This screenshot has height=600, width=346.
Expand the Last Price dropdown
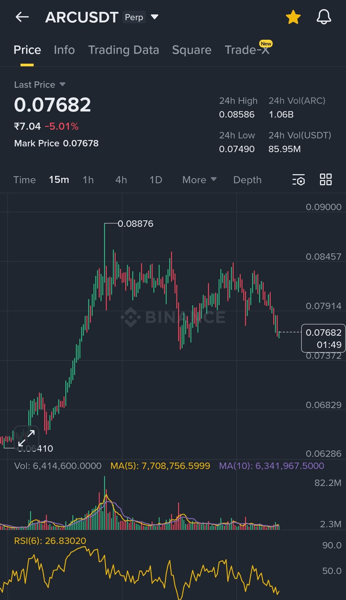coord(40,85)
